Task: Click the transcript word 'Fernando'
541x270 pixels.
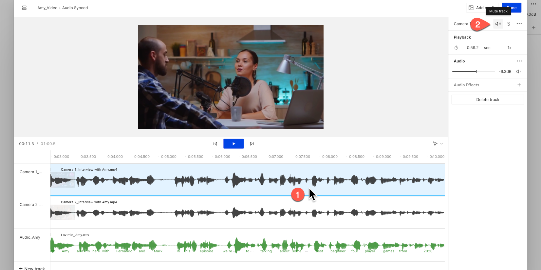Action: (x=124, y=251)
